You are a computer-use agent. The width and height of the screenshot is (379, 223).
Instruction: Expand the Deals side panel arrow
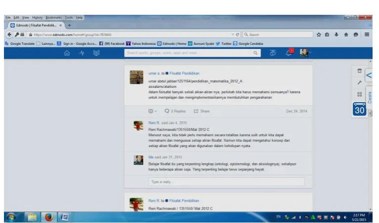coord(369,75)
